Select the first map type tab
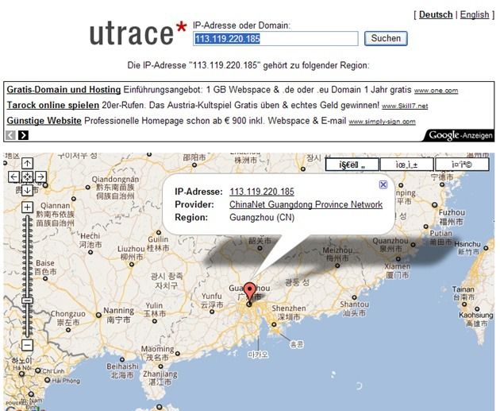This screenshot has height=411, width=500. (x=352, y=165)
